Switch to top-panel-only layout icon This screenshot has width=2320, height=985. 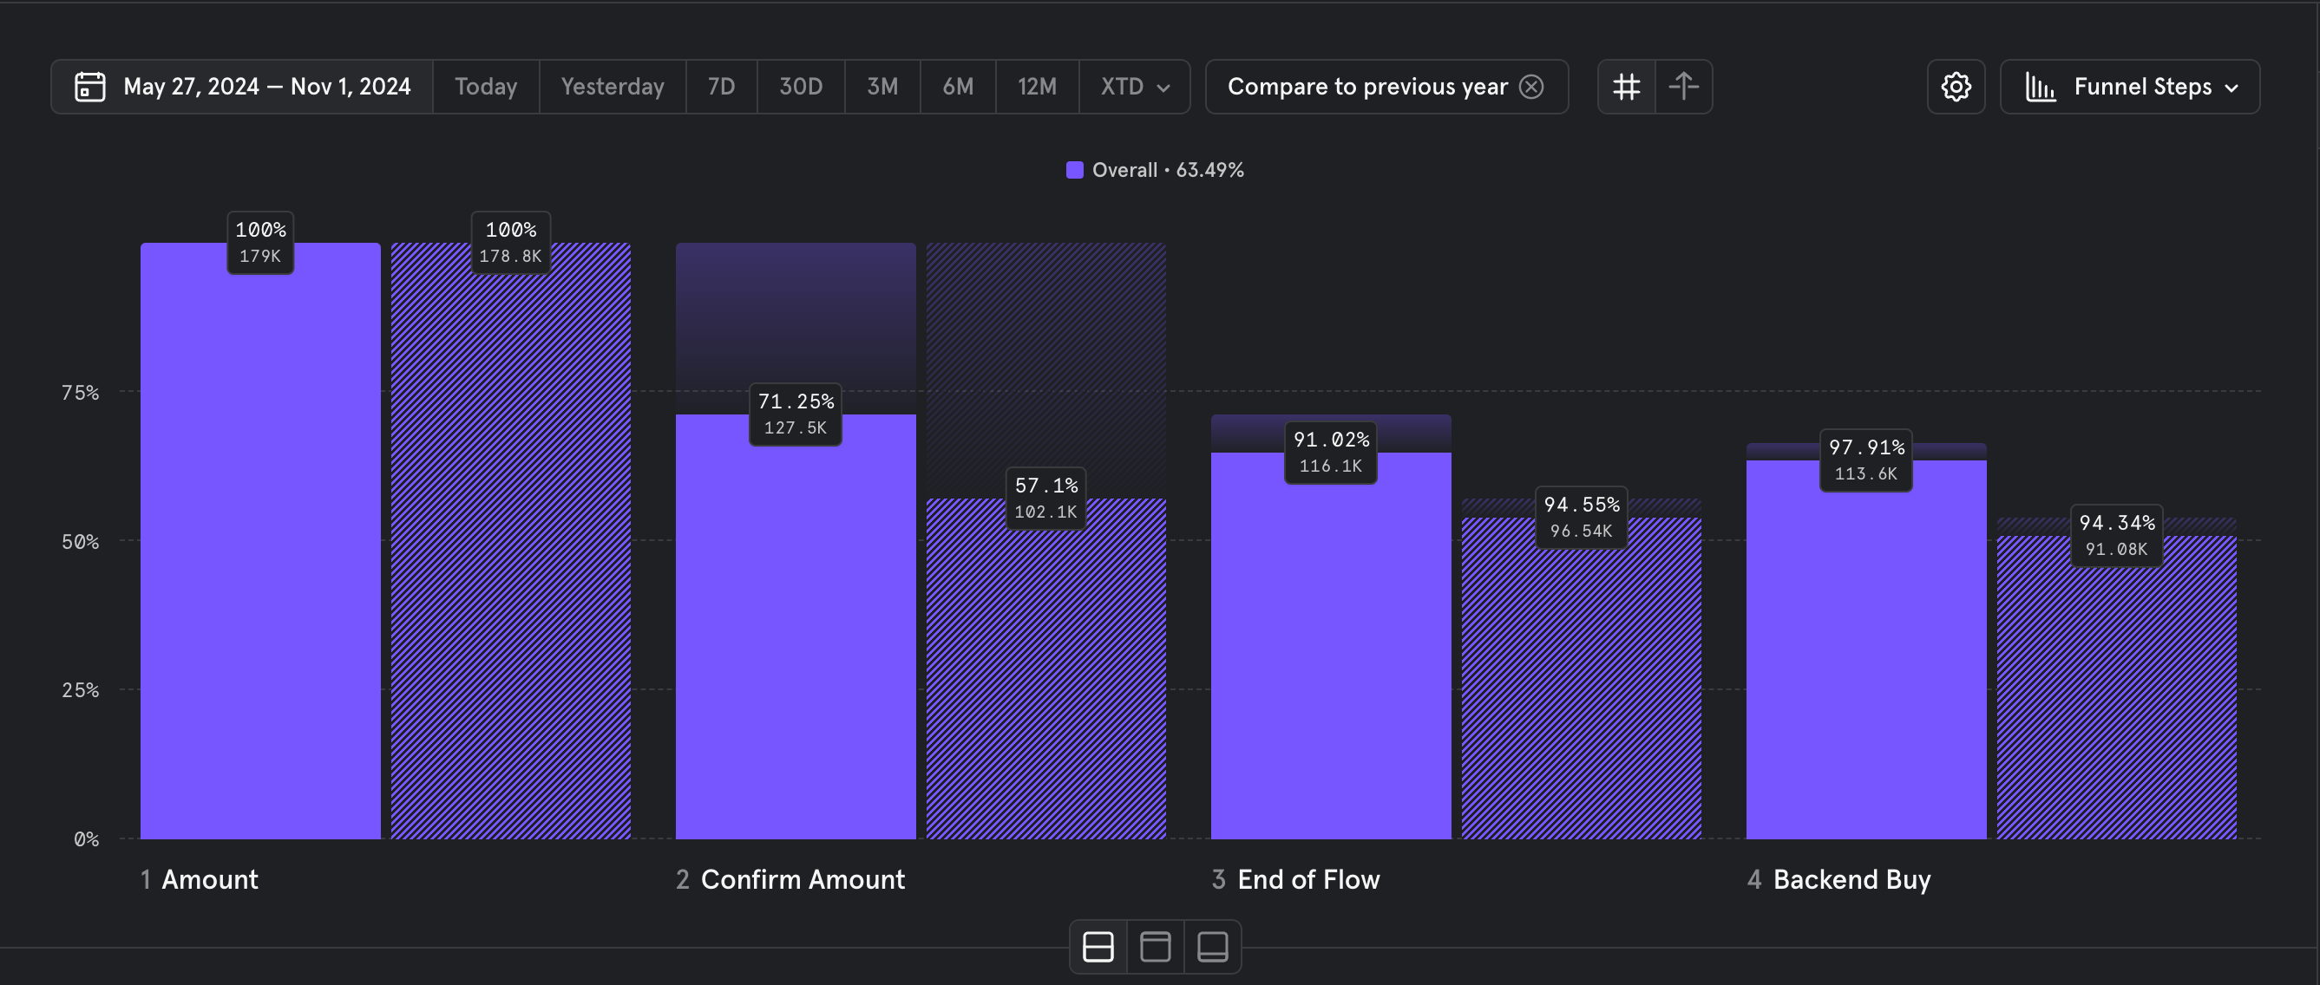[x=1155, y=946]
